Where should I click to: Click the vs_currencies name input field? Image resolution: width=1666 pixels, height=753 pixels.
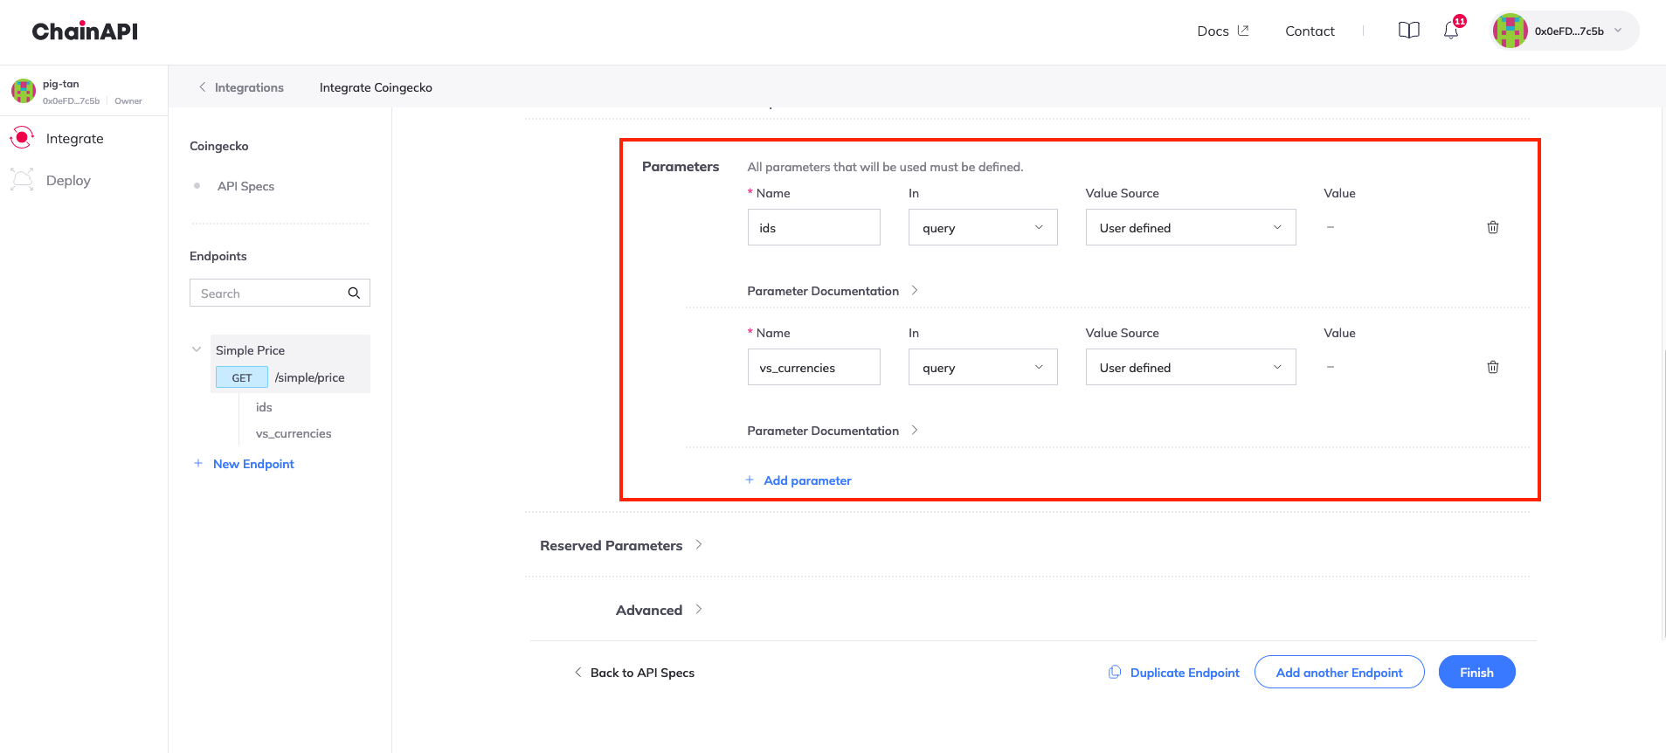[x=813, y=367]
